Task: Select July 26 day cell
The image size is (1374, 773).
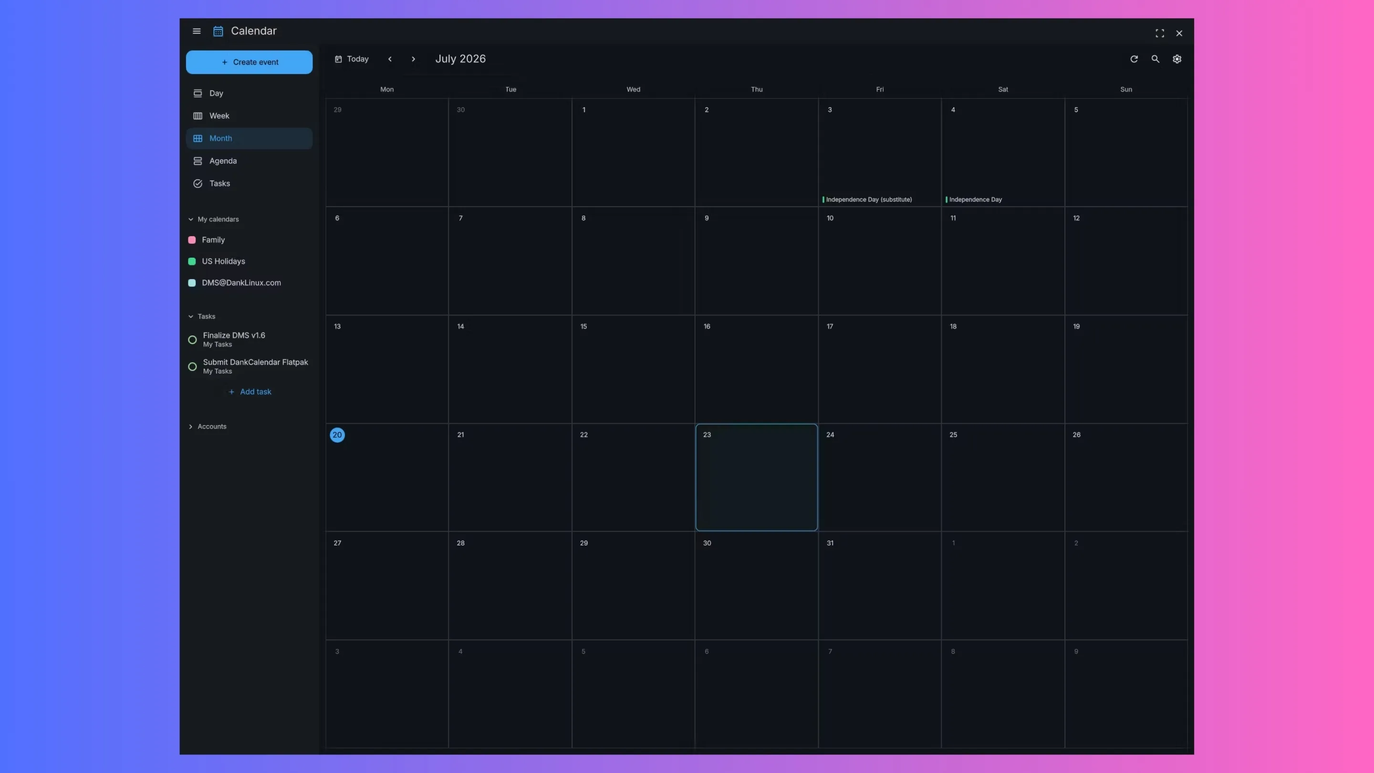Action: (1126, 478)
